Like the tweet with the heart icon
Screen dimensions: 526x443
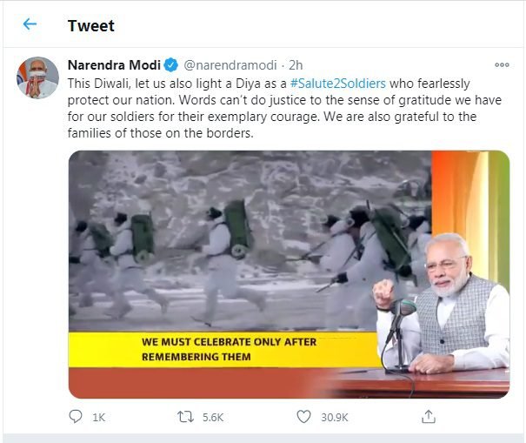303,418
